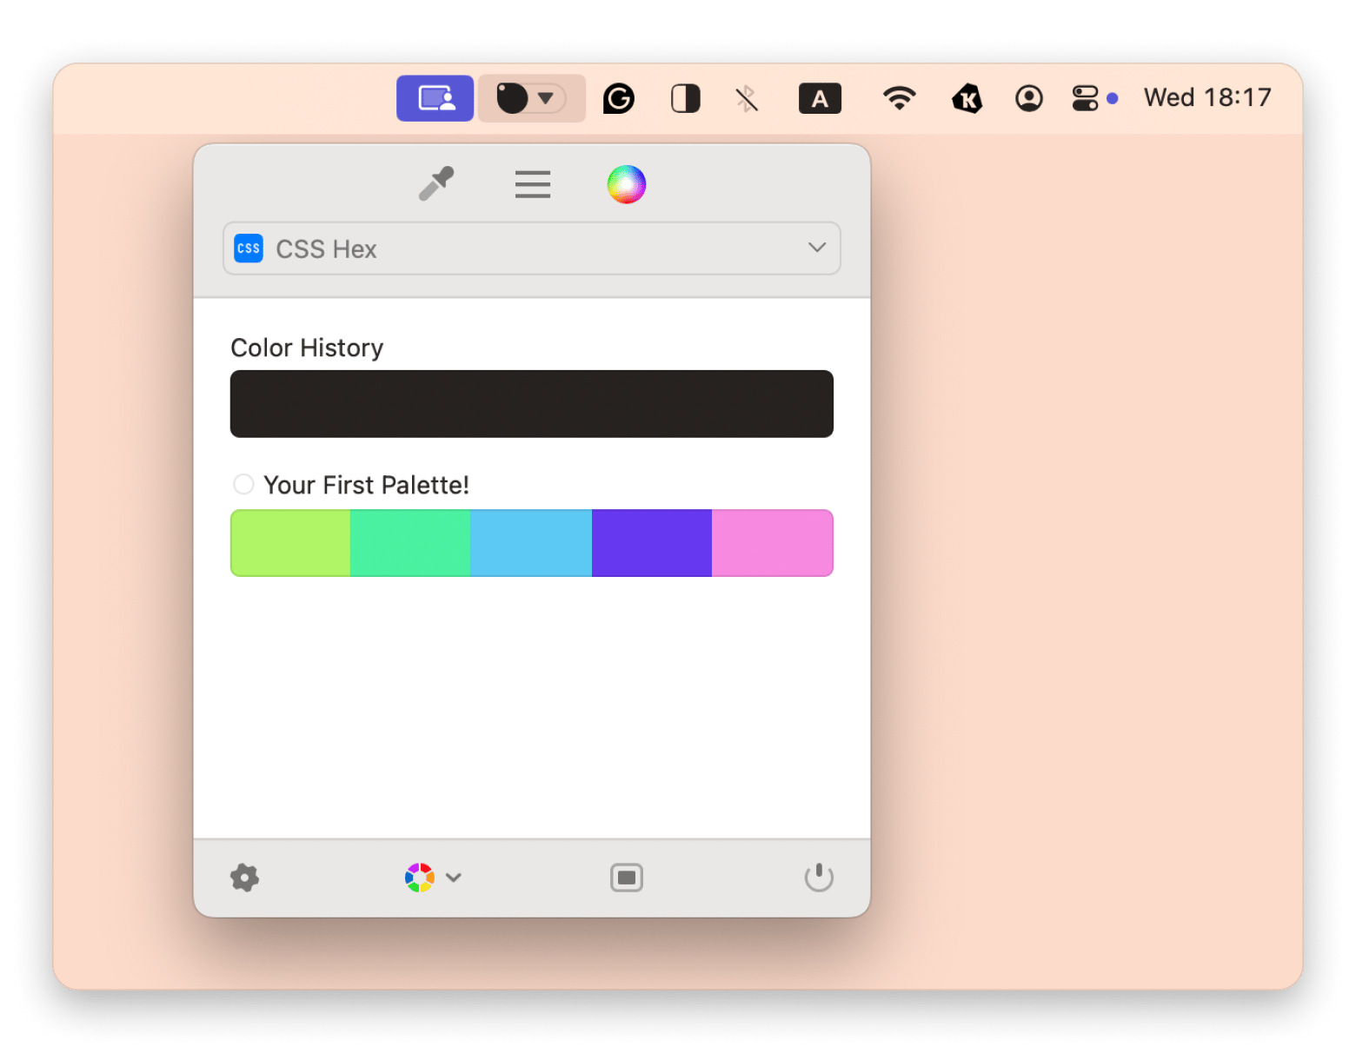Click the Grammarly icon in menu bar

pos(618,98)
